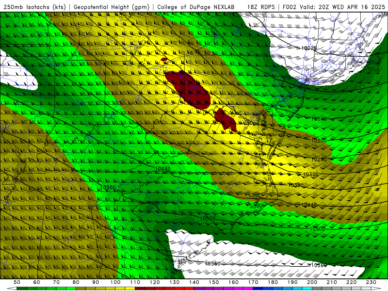Click the 100 value on the color scale
The width and height of the screenshot is (388, 291).
click(115, 282)
